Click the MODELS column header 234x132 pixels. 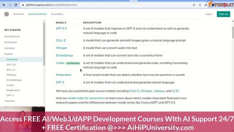(61, 23)
